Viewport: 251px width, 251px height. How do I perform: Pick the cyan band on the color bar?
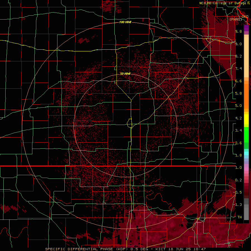[246, 153]
